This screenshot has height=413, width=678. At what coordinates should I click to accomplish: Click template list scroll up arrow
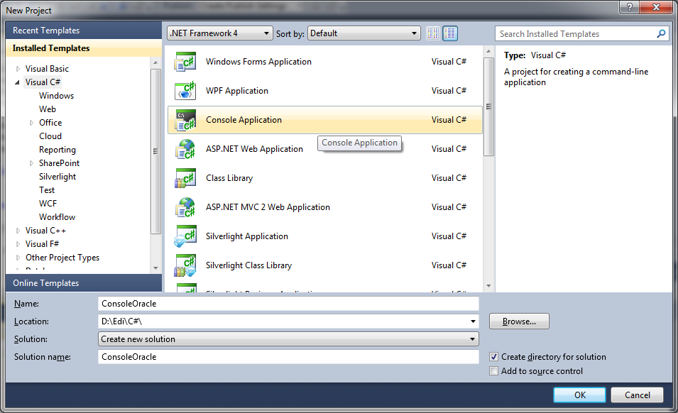(488, 51)
